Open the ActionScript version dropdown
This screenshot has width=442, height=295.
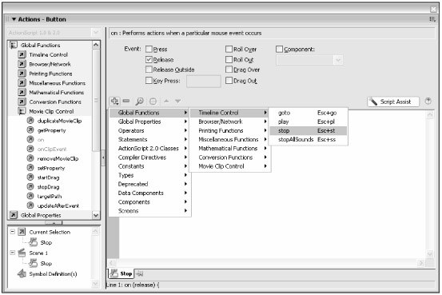[96, 33]
